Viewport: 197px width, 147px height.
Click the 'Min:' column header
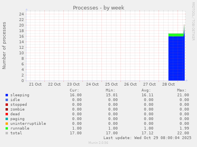click(110, 90)
